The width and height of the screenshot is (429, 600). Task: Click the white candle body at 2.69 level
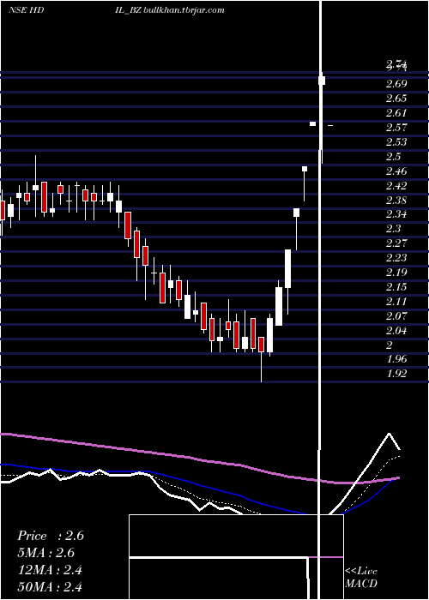pos(322,81)
